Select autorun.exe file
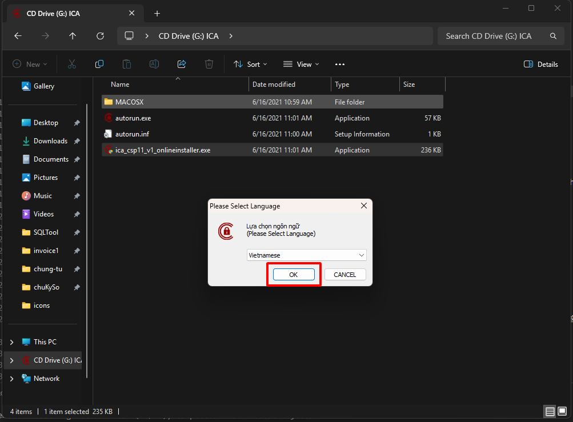This screenshot has width=573, height=422. coord(273,118)
